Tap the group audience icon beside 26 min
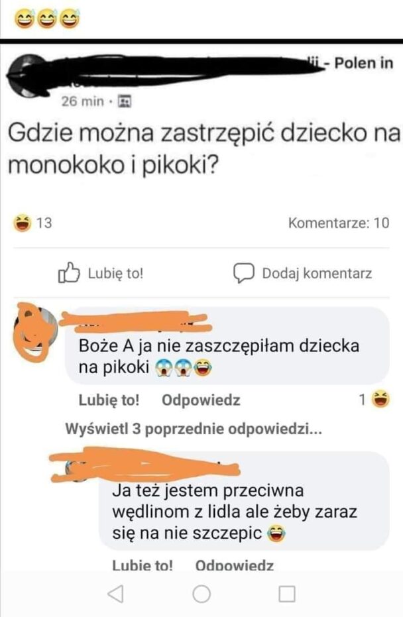The height and width of the screenshot is (617, 403). (x=125, y=101)
